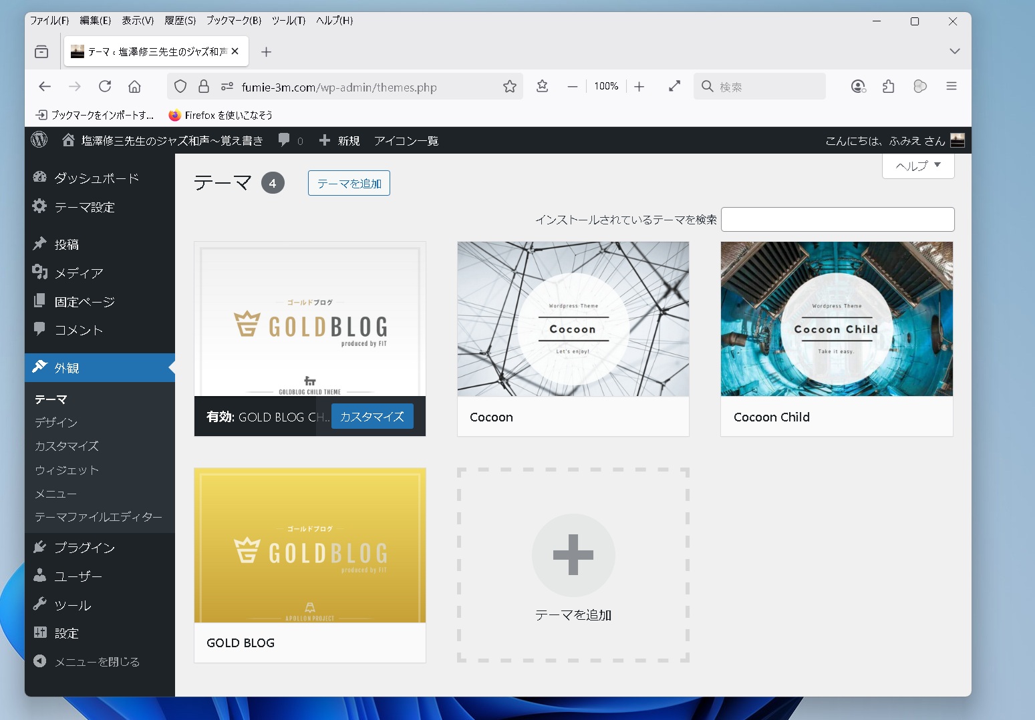This screenshot has width=1035, height=720.
Task: Click アイコン一覧 in admin bar
Action: tap(406, 140)
